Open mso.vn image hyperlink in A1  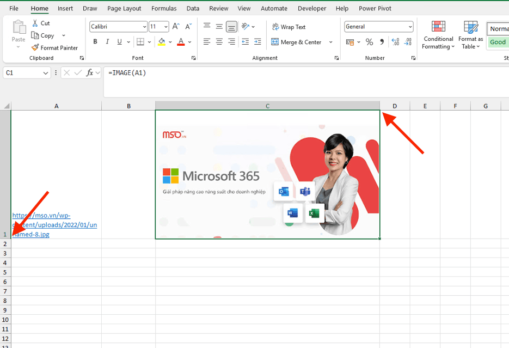click(54, 224)
